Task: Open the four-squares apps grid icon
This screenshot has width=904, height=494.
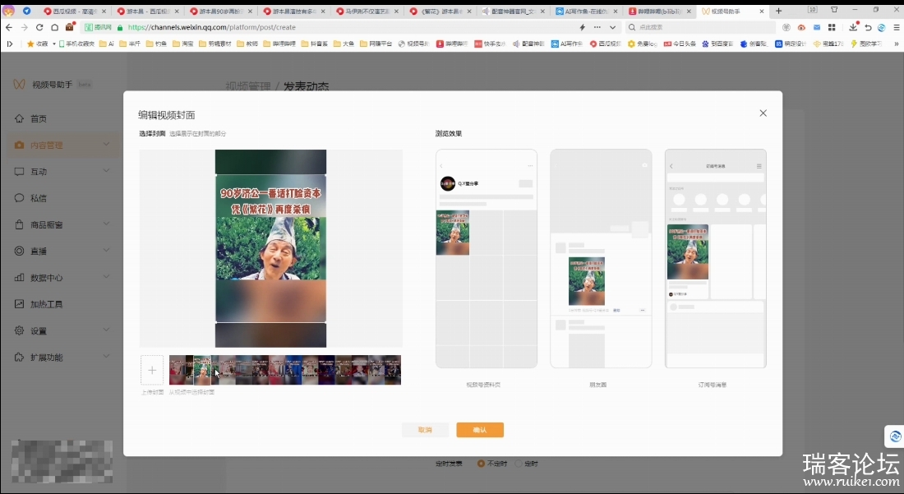Action: point(832,27)
